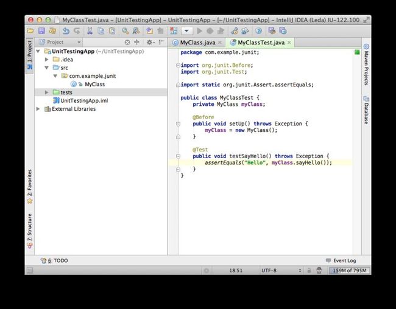Open the Maven Projects side tab

click(366, 64)
